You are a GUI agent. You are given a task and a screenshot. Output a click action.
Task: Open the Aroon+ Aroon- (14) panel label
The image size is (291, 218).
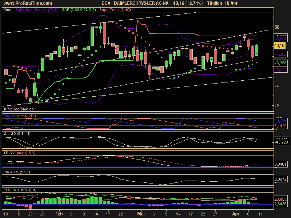click(20, 116)
